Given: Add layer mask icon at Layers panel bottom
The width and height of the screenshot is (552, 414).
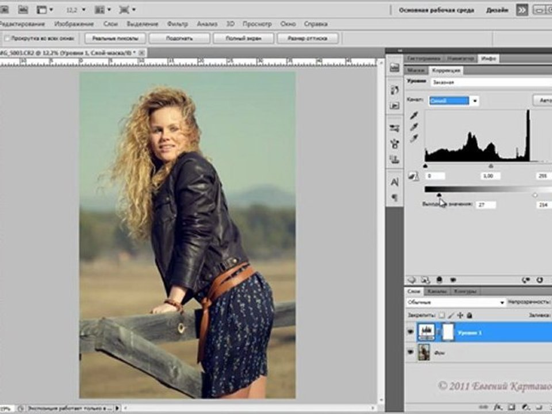Looking at the screenshot, I should [x=512, y=407].
